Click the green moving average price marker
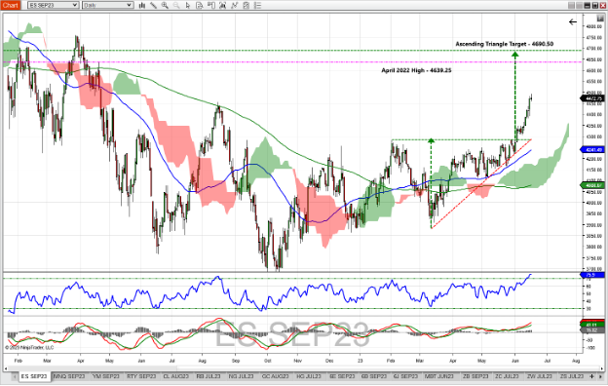Viewport: 608px width, 386px height. point(592,185)
